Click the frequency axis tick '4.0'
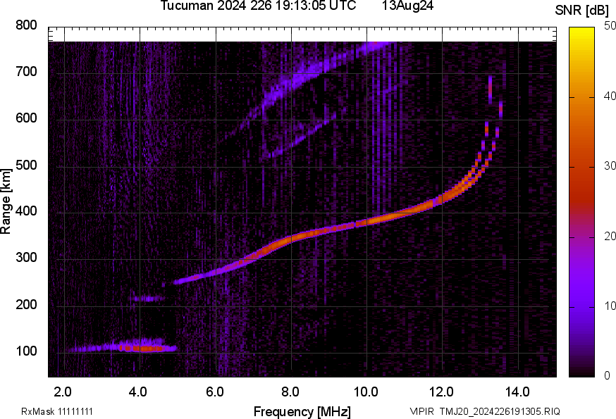Viewport: 616px width, 419px height. (x=138, y=392)
